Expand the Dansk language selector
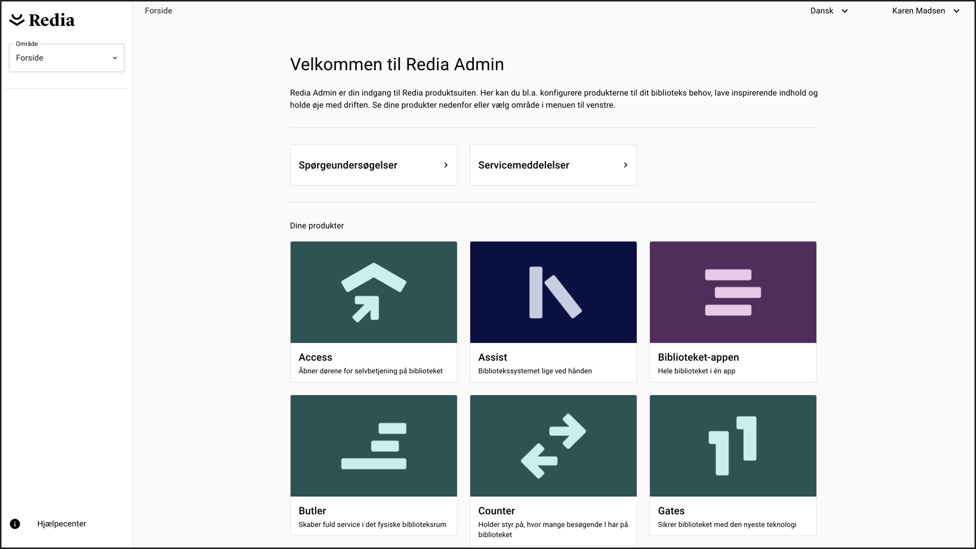 pyautogui.click(x=828, y=10)
